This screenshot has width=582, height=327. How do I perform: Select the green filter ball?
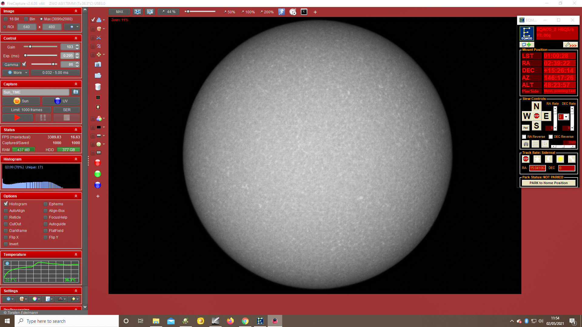98,174
